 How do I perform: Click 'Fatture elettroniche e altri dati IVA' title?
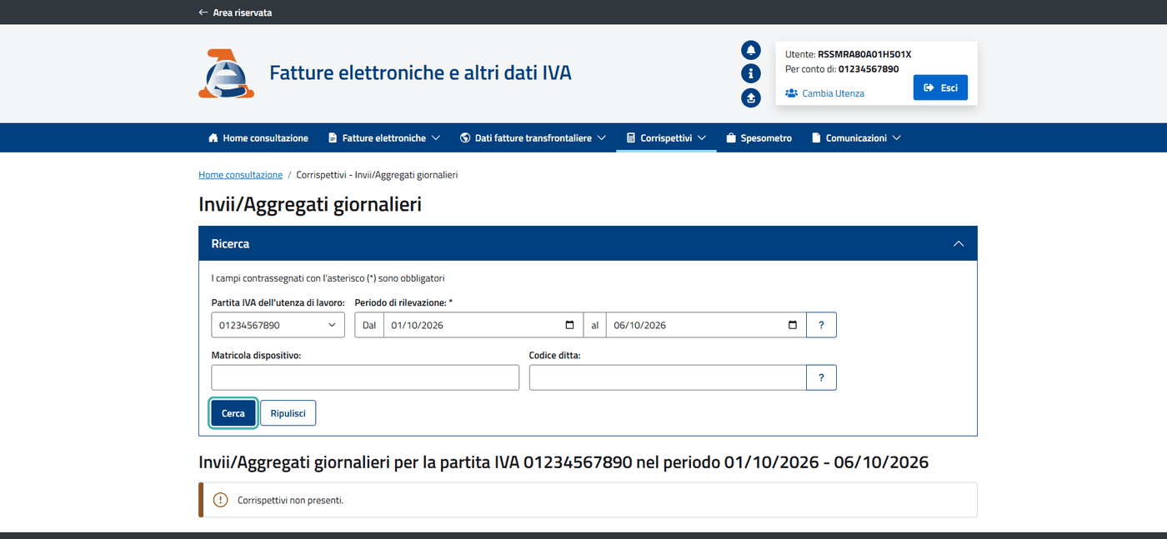point(420,72)
